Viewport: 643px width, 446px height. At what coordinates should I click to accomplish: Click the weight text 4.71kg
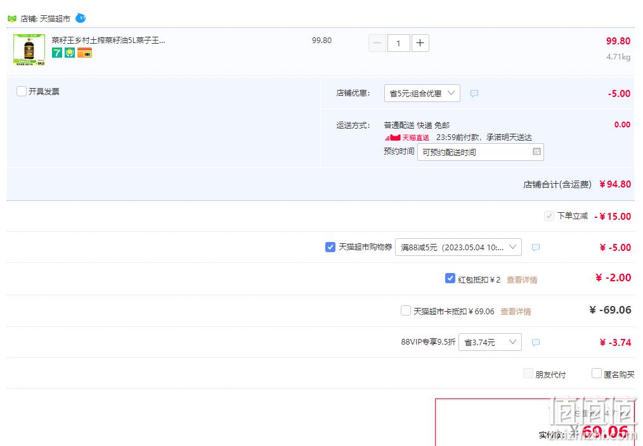(x=618, y=57)
